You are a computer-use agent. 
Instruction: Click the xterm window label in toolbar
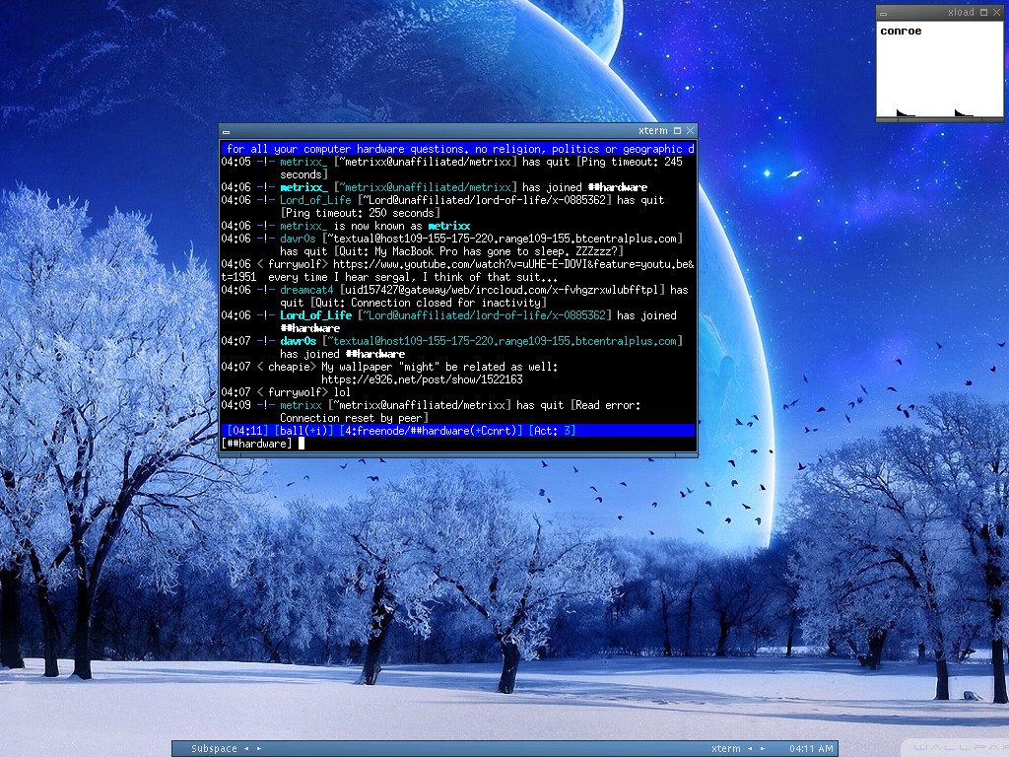point(726,749)
